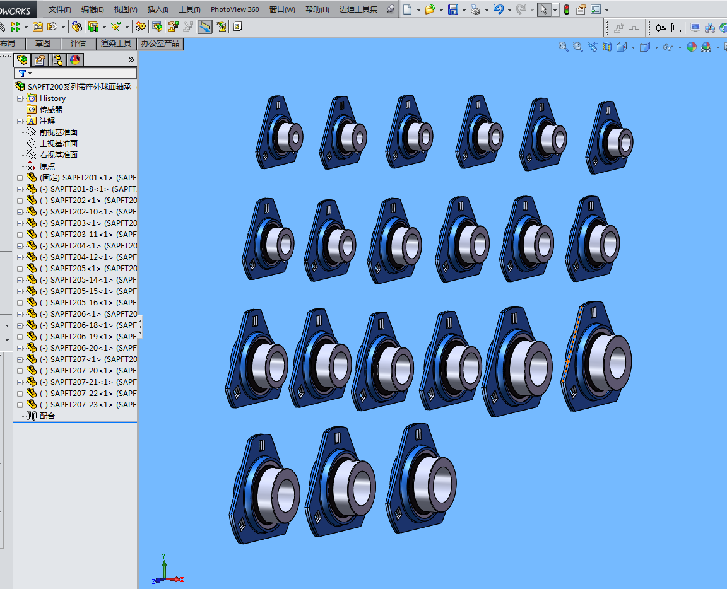Toggle the Section View tool
Screen dimensions: 727x589
tap(607, 47)
